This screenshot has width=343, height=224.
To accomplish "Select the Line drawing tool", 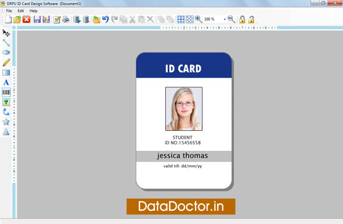I will click(6, 43).
